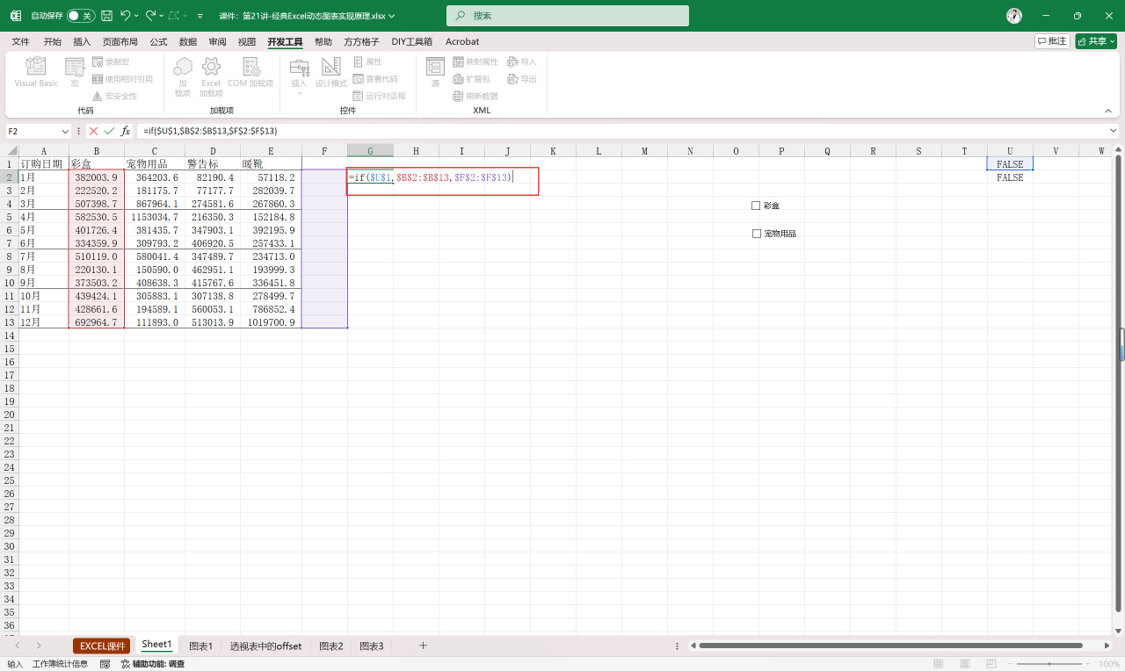Click the XML 导出 export button
Image resolution: width=1125 pixels, height=671 pixels.
[522, 78]
